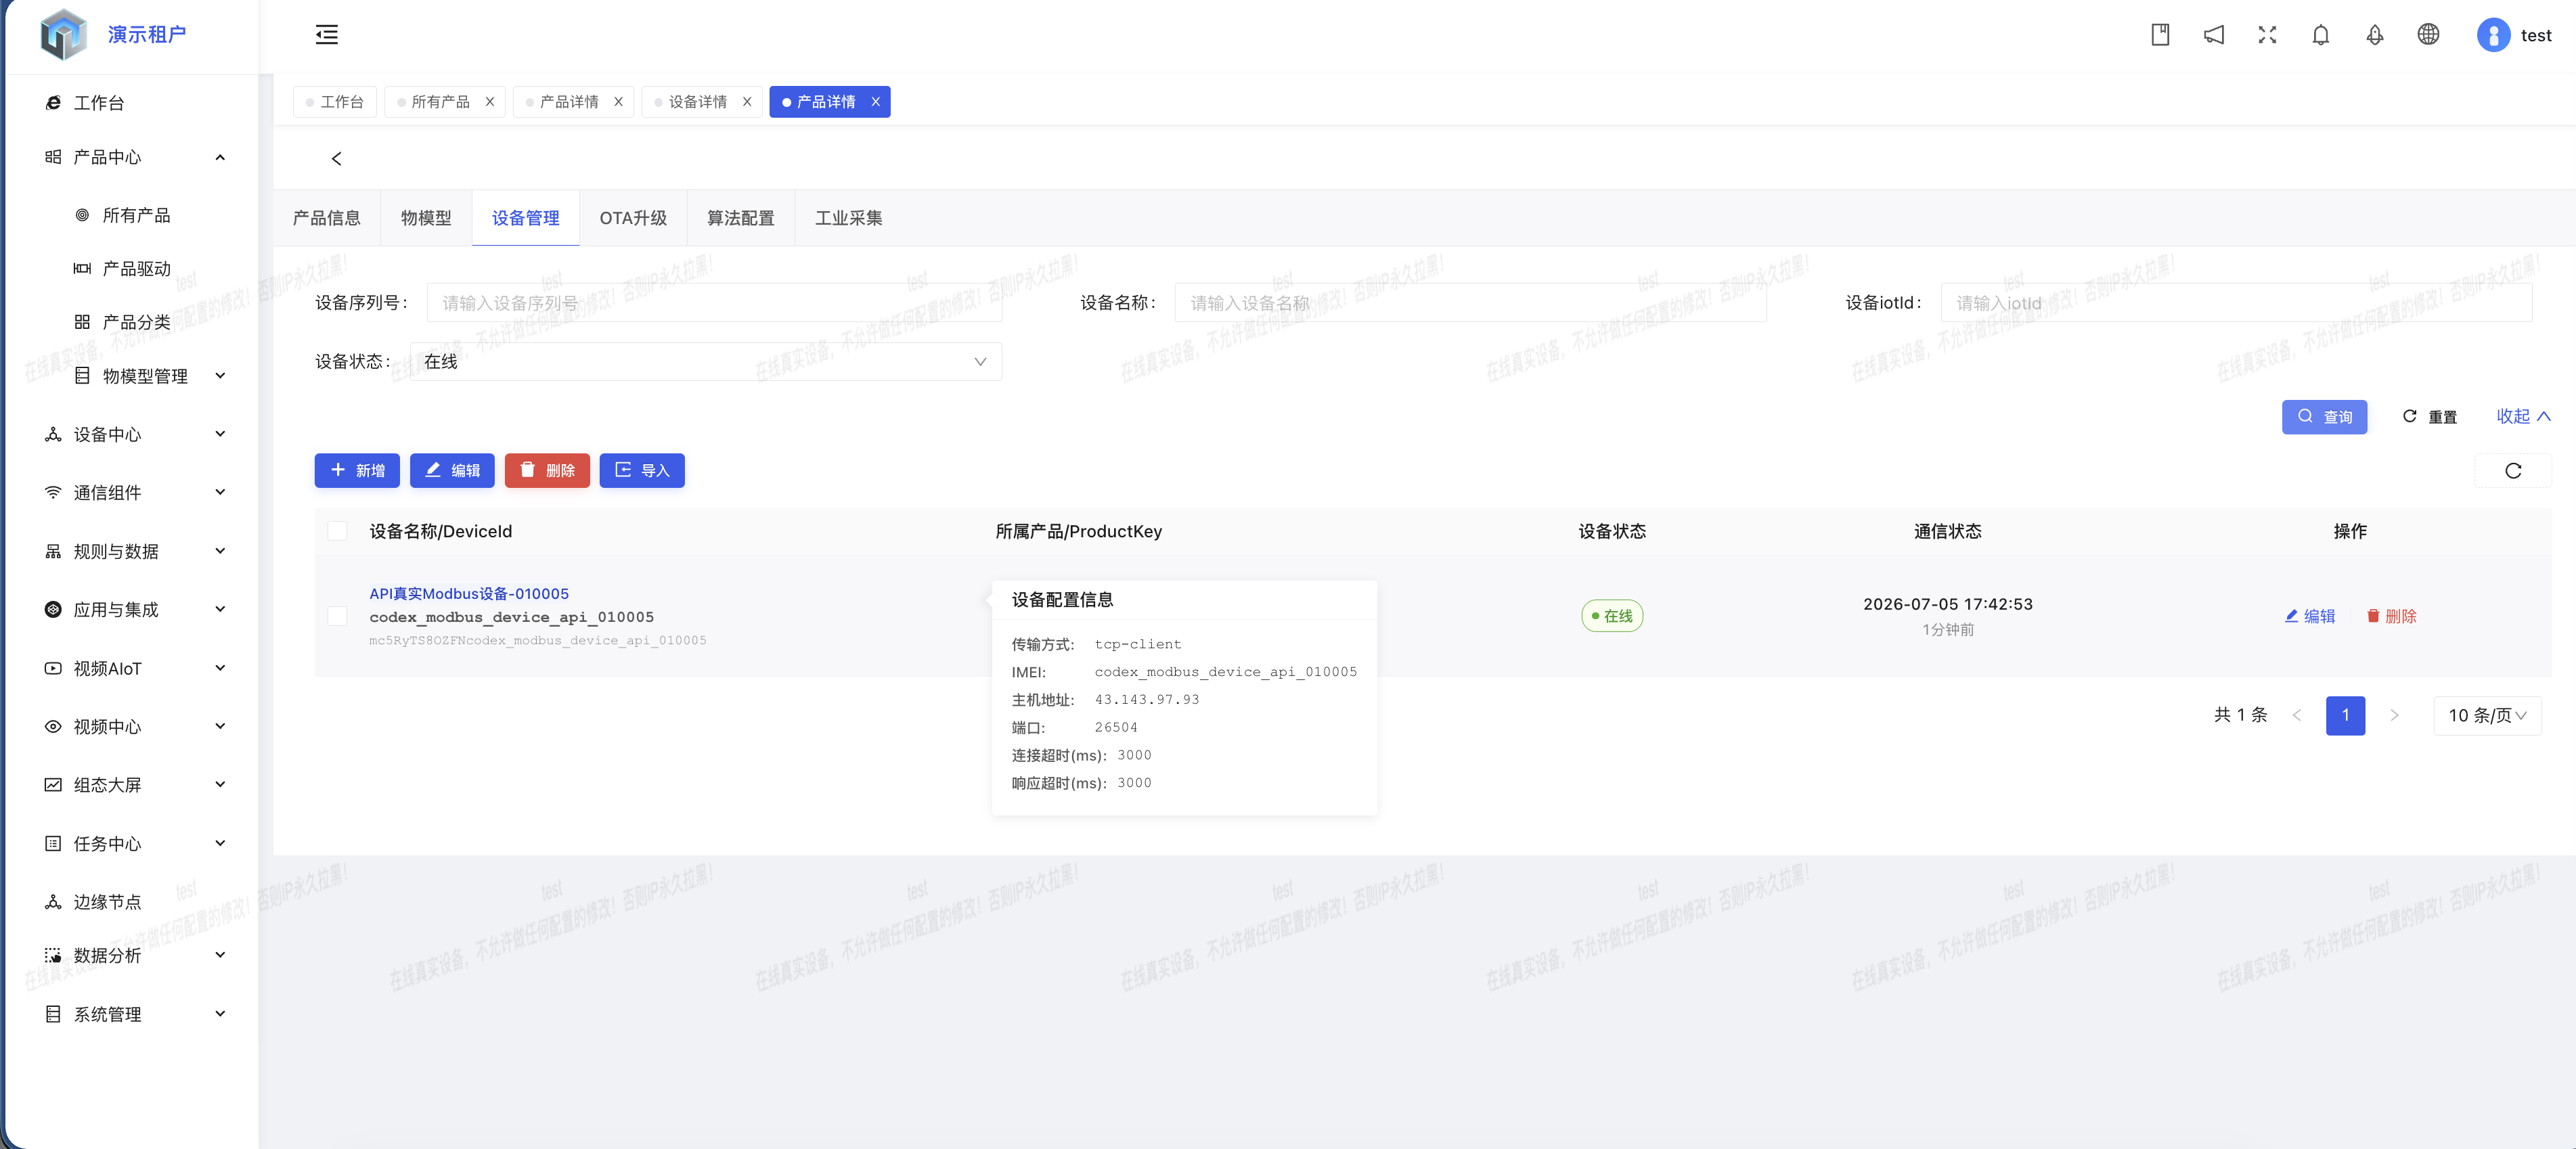The height and width of the screenshot is (1149, 2576).
Task: Close the 设备详情 tab
Action: point(747,102)
